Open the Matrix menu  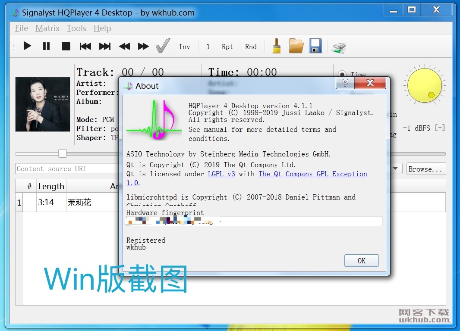[x=47, y=28]
